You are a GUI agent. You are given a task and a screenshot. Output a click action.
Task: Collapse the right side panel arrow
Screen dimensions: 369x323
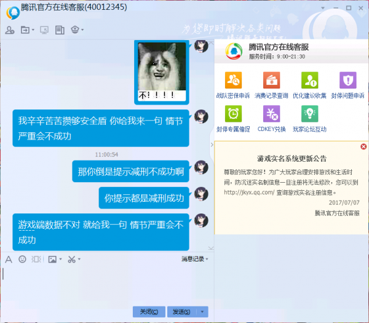point(212,145)
